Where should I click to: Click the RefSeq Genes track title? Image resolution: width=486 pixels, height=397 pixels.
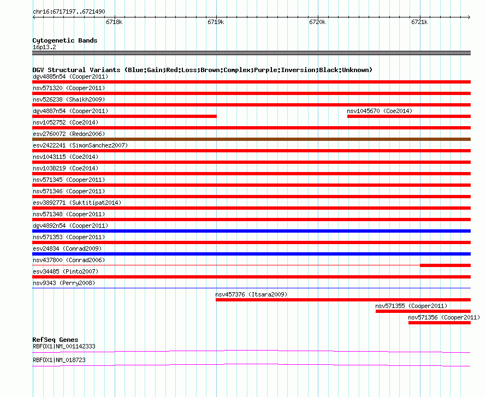[55, 340]
